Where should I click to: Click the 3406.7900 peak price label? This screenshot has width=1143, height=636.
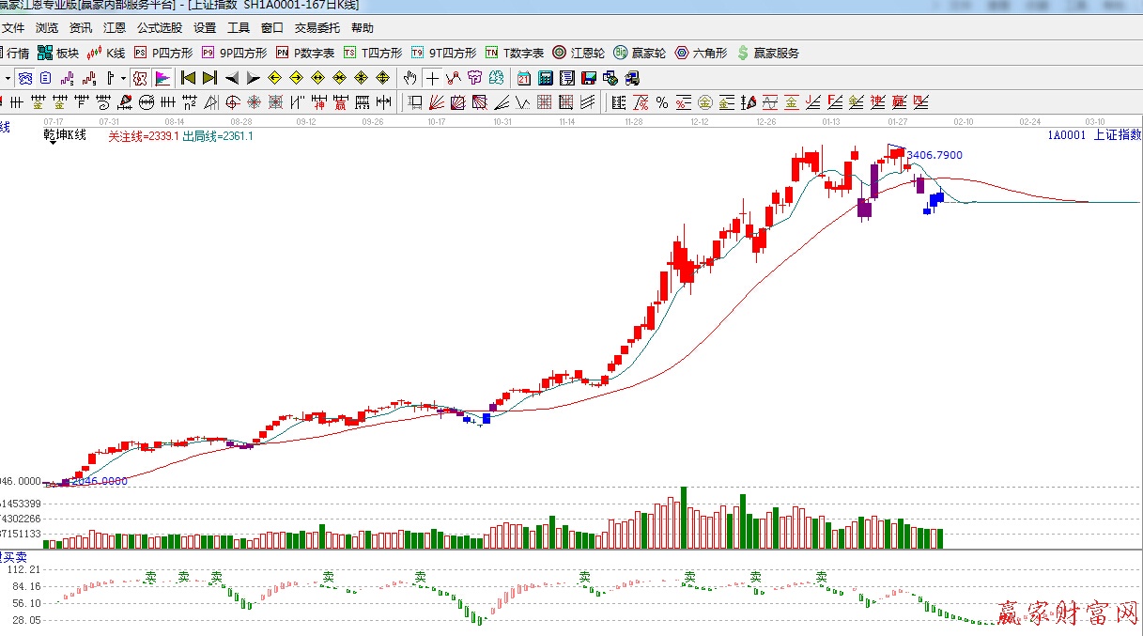(934, 155)
